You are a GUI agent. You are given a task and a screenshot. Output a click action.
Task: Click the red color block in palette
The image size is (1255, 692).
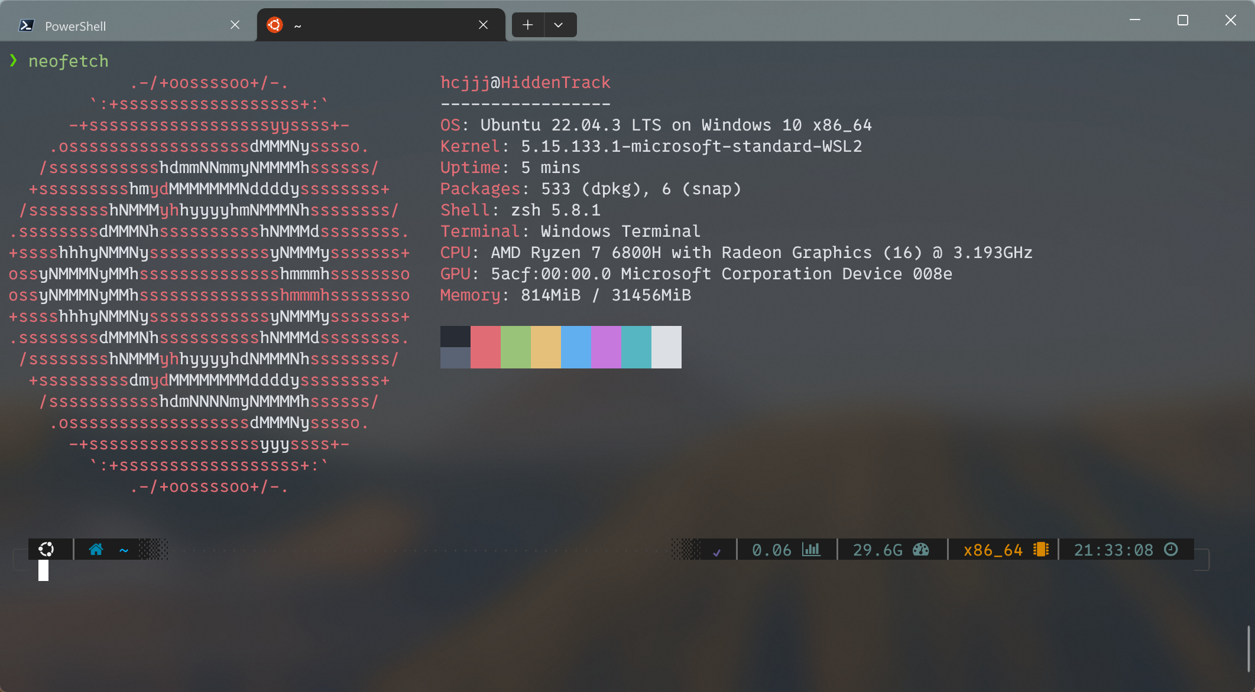[x=485, y=347]
